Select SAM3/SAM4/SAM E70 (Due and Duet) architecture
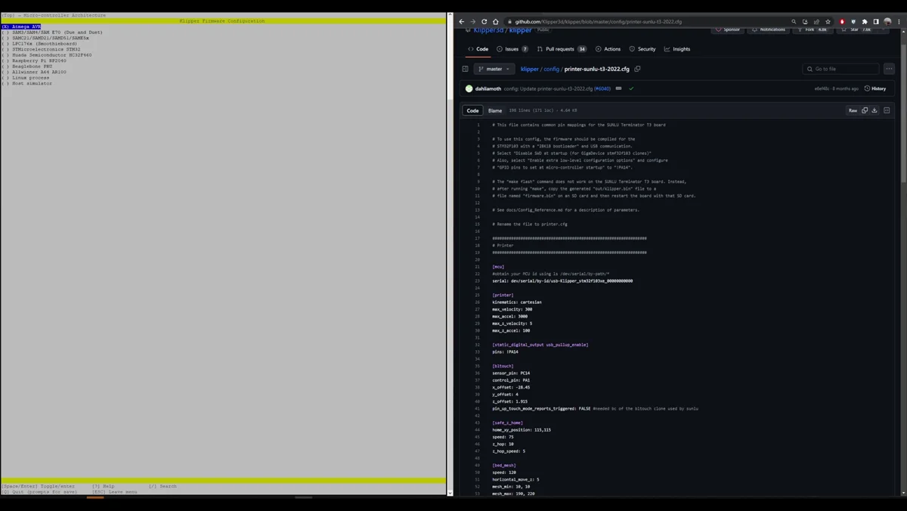907x511 pixels. pos(52,33)
